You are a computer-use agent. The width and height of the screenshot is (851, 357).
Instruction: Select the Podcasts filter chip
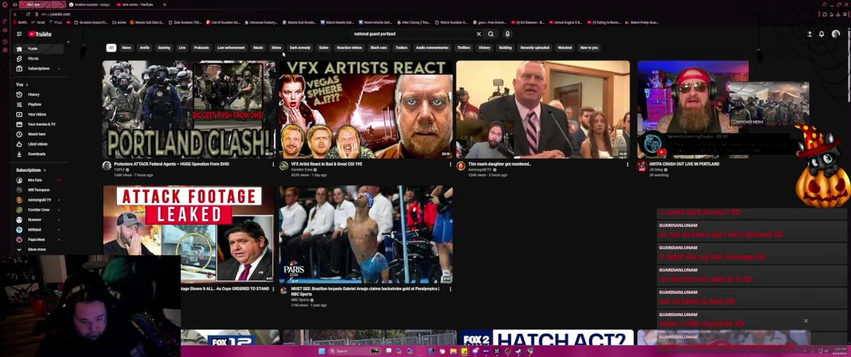[201, 48]
